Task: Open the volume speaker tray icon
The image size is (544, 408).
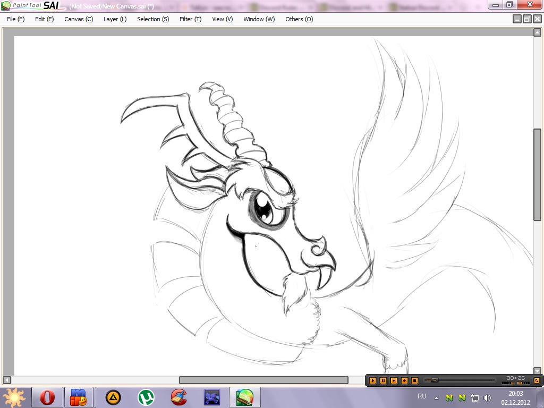Action: click(x=488, y=398)
